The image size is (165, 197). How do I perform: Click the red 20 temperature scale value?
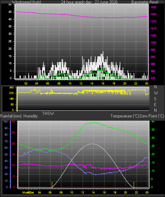pyautogui.click(x=13, y=143)
